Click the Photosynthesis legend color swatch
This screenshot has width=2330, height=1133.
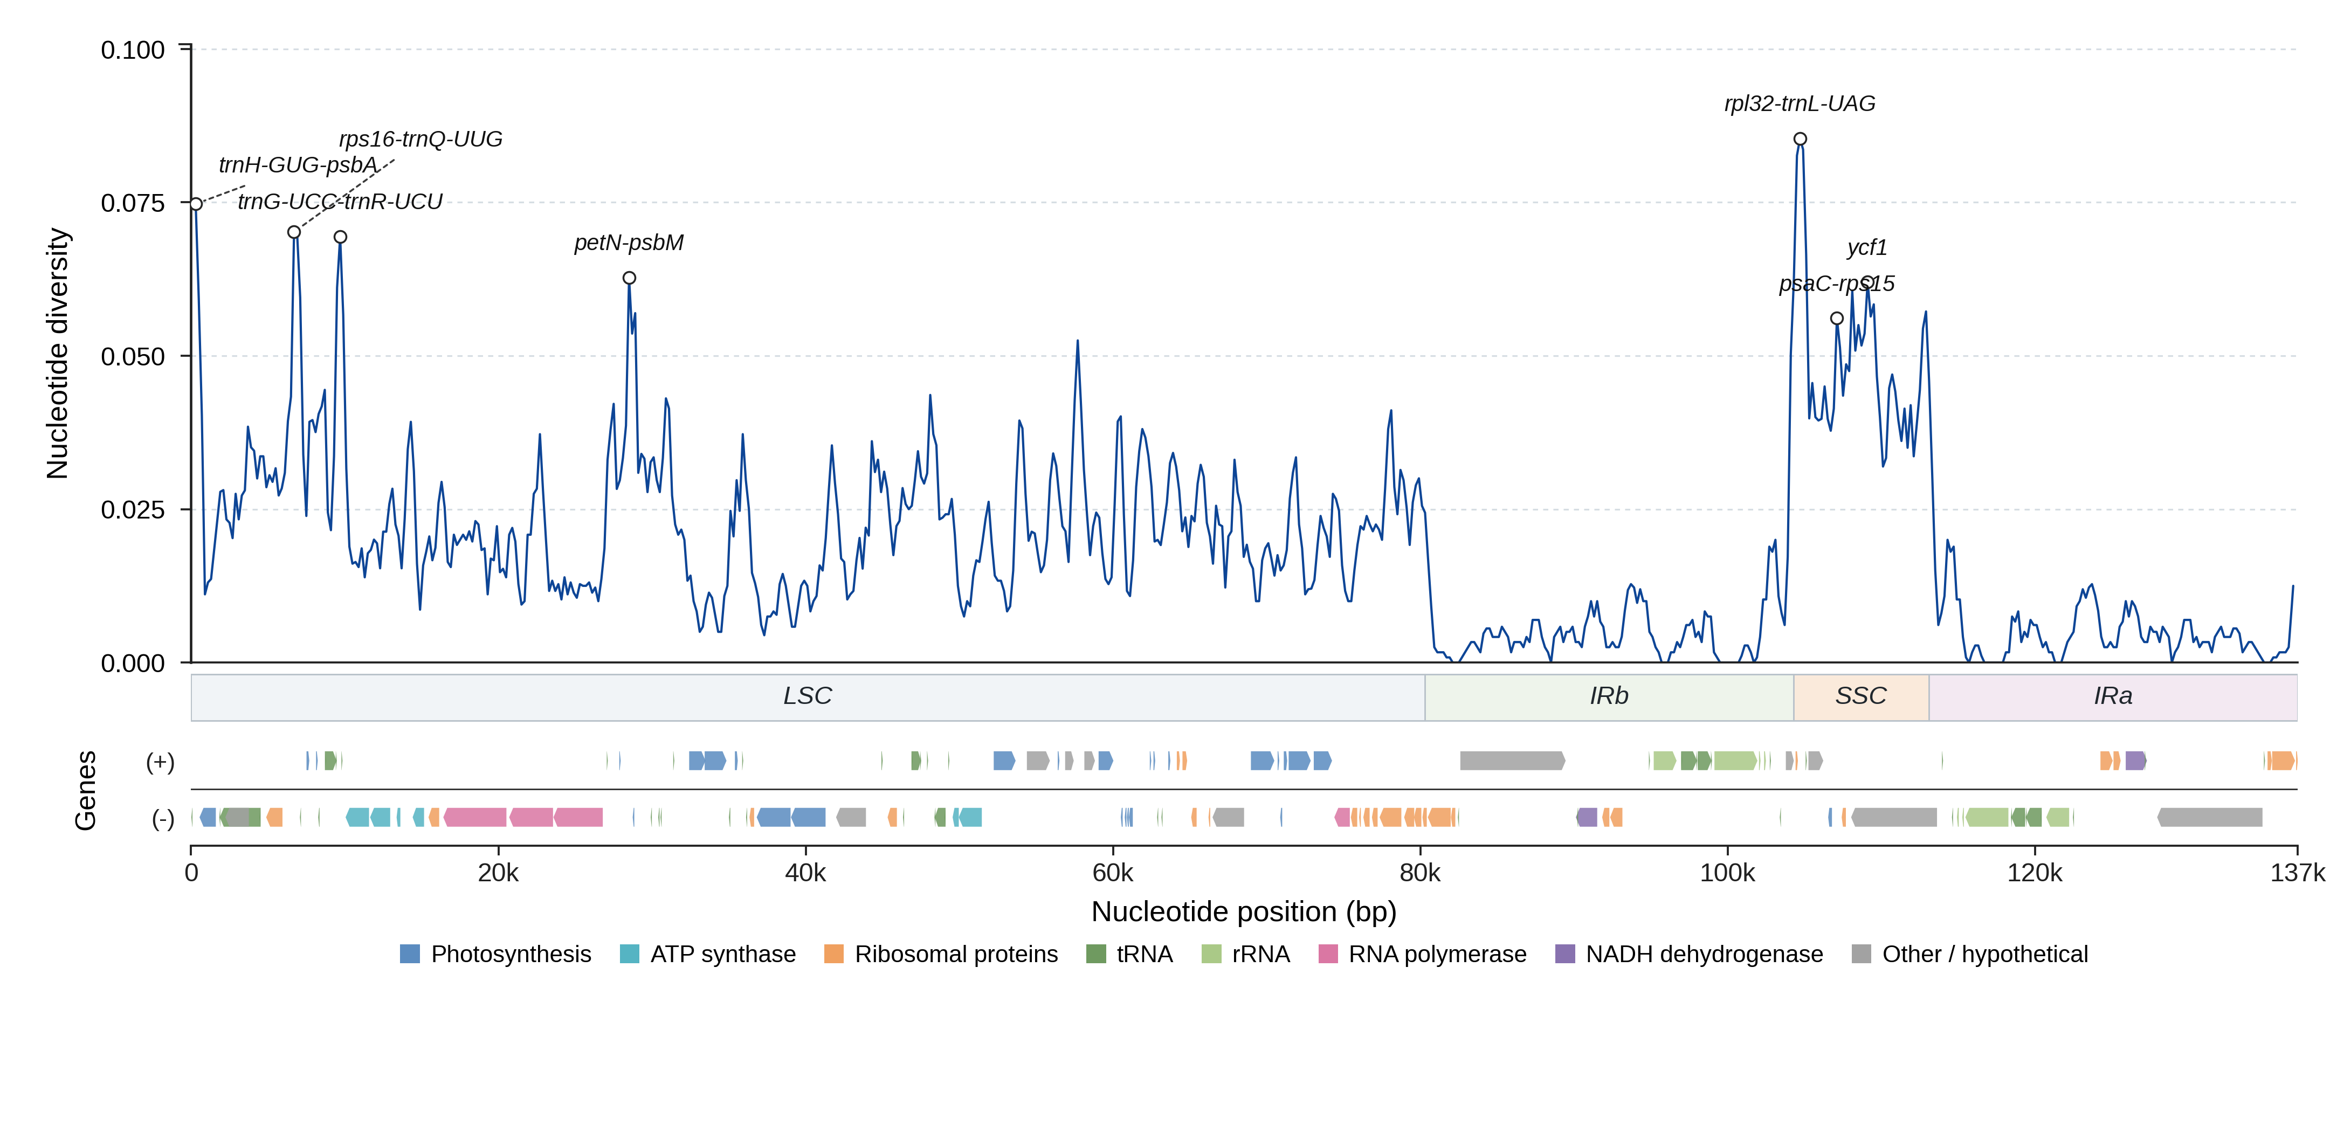tap(410, 954)
